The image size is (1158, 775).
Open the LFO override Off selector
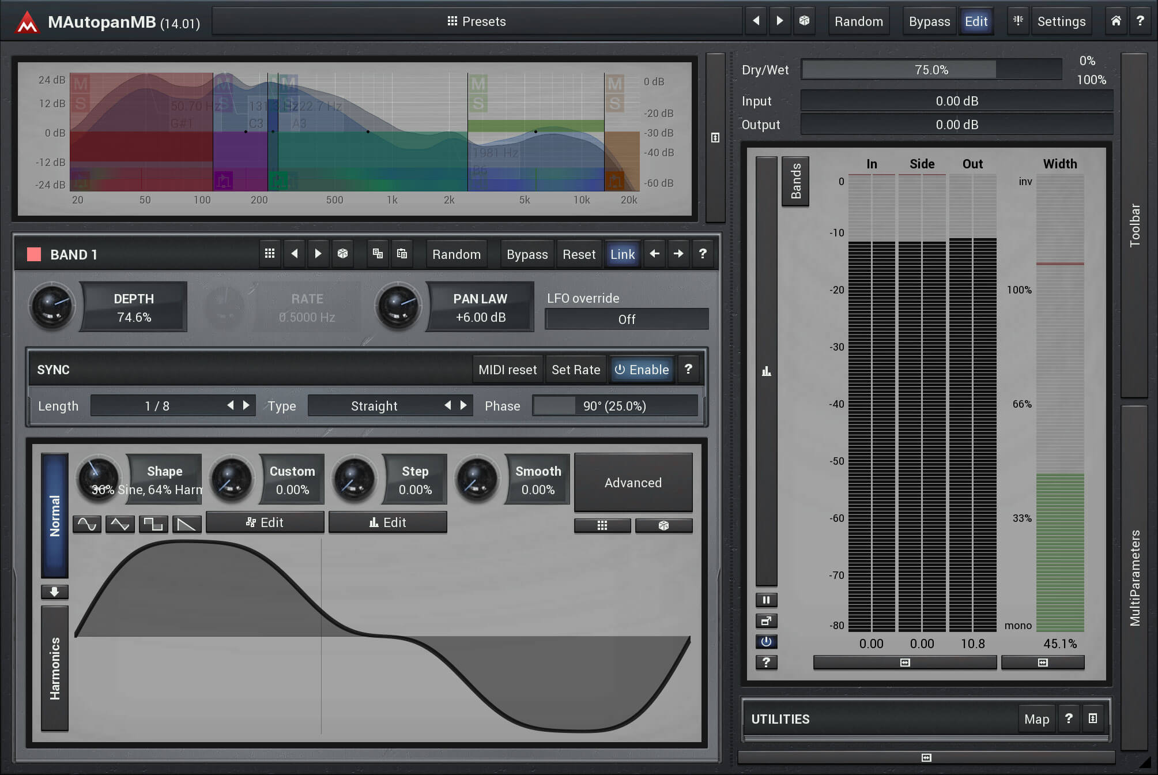point(627,319)
